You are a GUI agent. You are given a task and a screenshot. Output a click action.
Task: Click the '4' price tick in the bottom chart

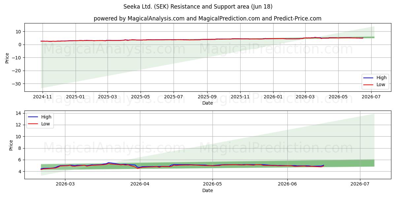20,172
